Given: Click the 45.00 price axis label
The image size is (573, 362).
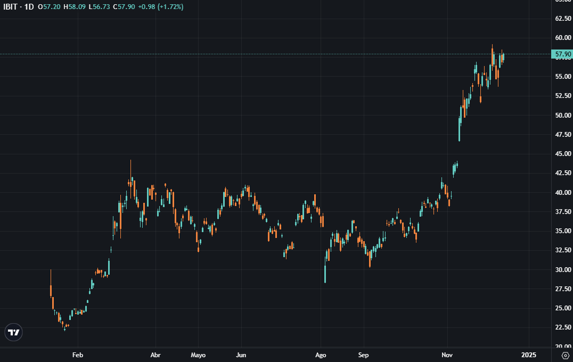Looking at the screenshot, I should (563, 154).
